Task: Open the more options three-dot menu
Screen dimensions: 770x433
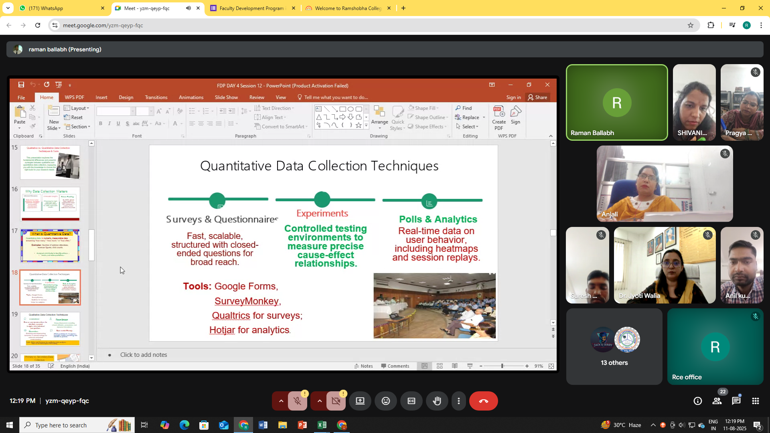Action: [x=458, y=401]
